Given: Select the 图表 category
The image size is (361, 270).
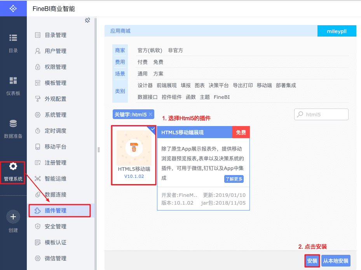Looking at the screenshot, I should tap(200, 86).
